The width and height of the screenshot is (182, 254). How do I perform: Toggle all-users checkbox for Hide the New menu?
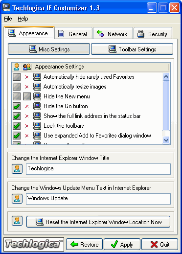coord(27,96)
